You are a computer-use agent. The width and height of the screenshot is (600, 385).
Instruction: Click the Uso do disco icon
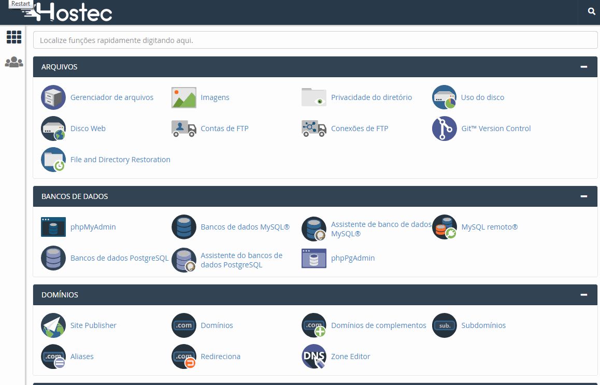pyautogui.click(x=444, y=97)
